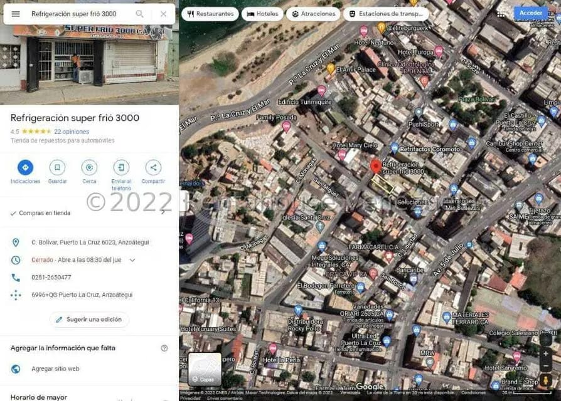Open the hamburger main menu
Viewport: 561px width, 401px height.
(16, 14)
